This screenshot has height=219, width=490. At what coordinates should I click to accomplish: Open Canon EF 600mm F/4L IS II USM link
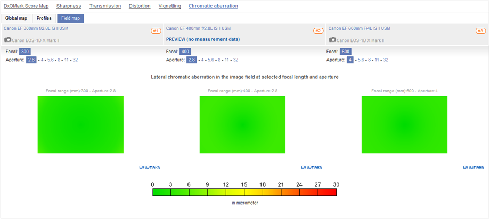point(359,28)
